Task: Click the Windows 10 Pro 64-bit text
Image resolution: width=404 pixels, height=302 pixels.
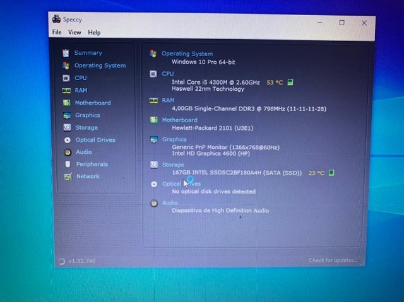Action: [x=203, y=62]
